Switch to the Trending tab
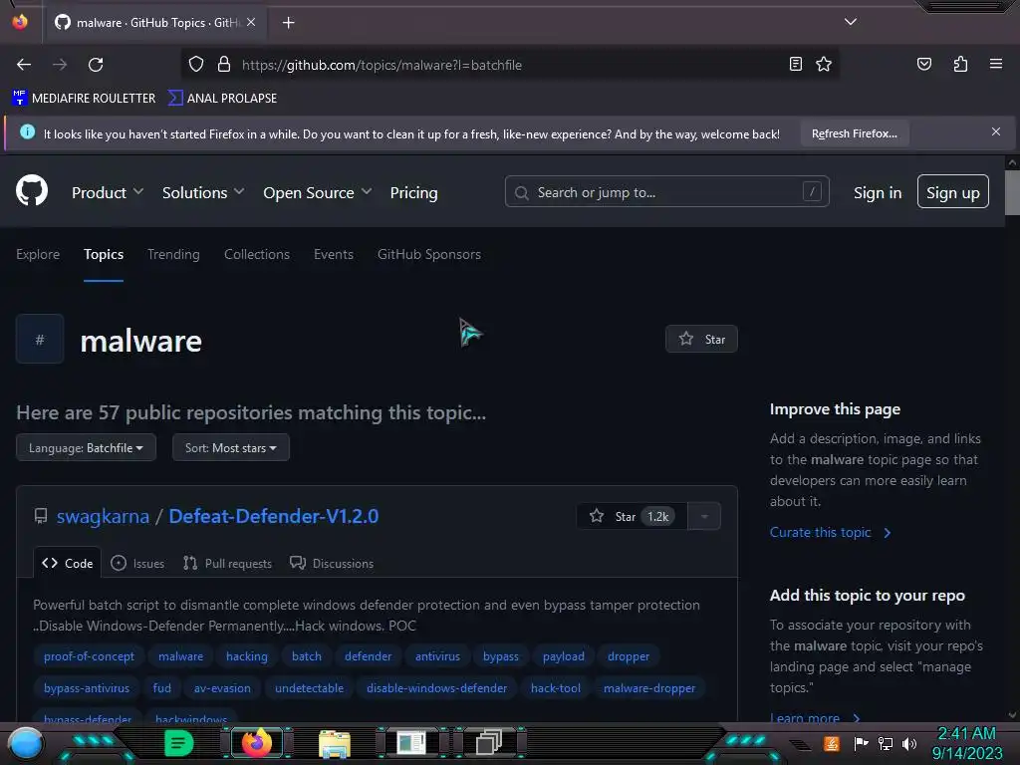The height and width of the screenshot is (765, 1020). (173, 254)
